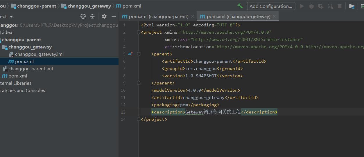
Task: Open Project Structure via folder icon
Action: coord(352,6)
